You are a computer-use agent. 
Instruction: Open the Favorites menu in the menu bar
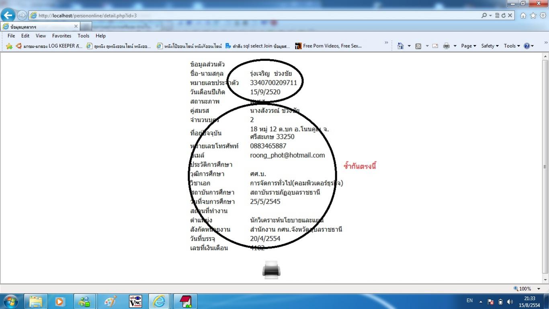(61, 36)
